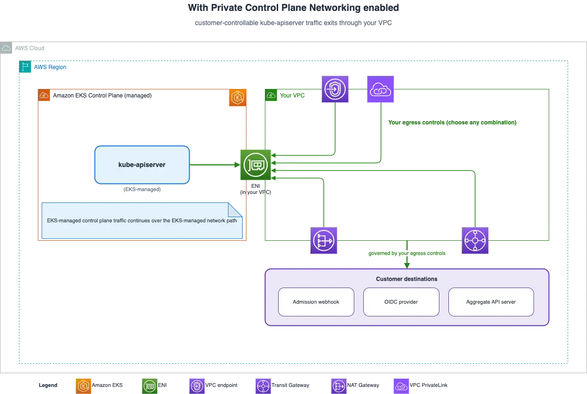
Task: Click 'Your egress controls (choose any combination)' text
Action: coord(452,123)
